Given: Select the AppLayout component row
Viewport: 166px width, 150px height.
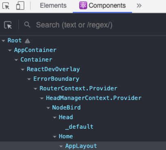Looking at the screenshot, I should point(83,146).
